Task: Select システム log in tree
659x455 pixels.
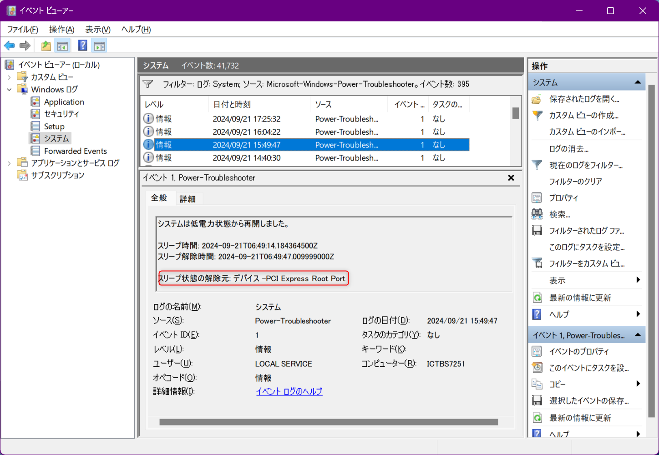Action: coord(56,138)
